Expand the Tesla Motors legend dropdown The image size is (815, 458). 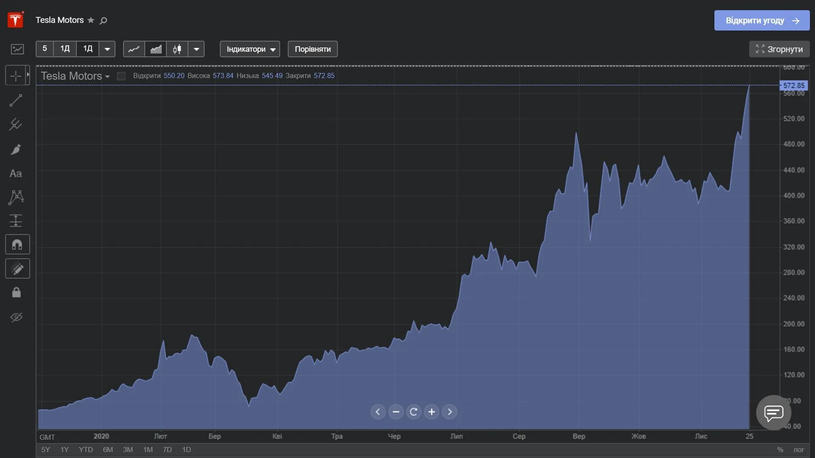pyautogui.click(x=107, y=77)
